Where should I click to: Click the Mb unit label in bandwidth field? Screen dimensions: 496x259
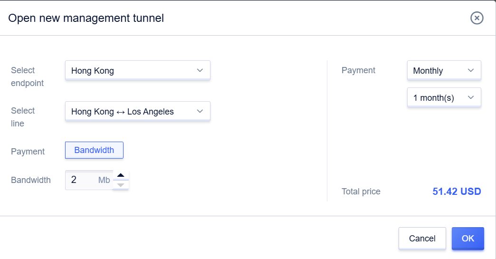pyautogui.click(x=104, y=180)
